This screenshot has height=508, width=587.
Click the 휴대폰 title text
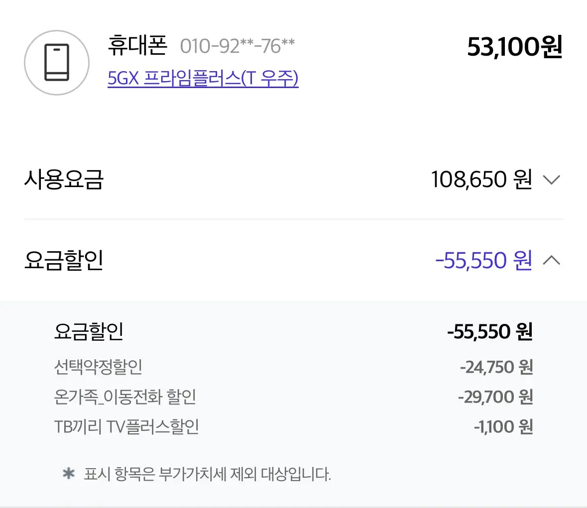coord(137,46)
